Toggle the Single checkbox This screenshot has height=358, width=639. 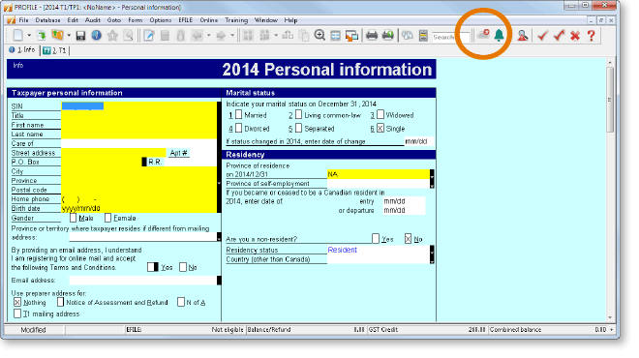[380, 129]
